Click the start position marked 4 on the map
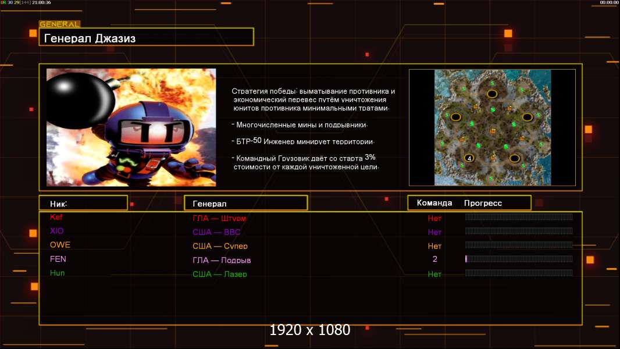 point(469,158)
